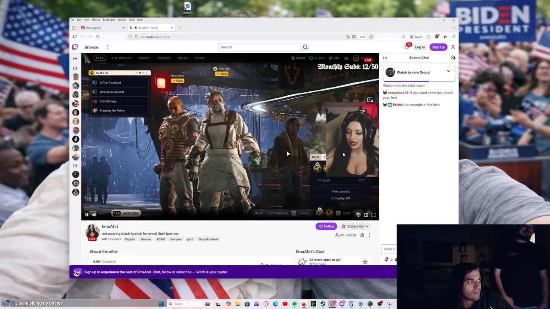Open the user account icon beside Sign Up
This screenshot has width=550, height=309.
[x=453, y=47]
